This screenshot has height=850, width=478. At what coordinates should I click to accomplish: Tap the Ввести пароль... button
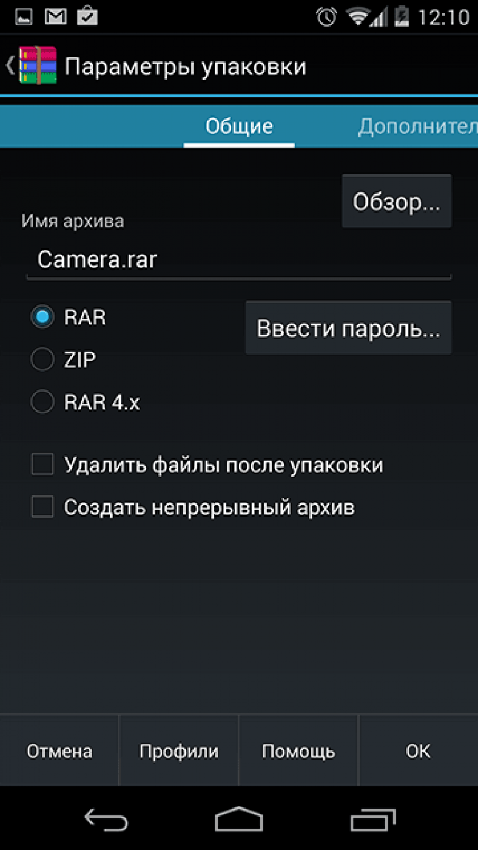point(348,328)
